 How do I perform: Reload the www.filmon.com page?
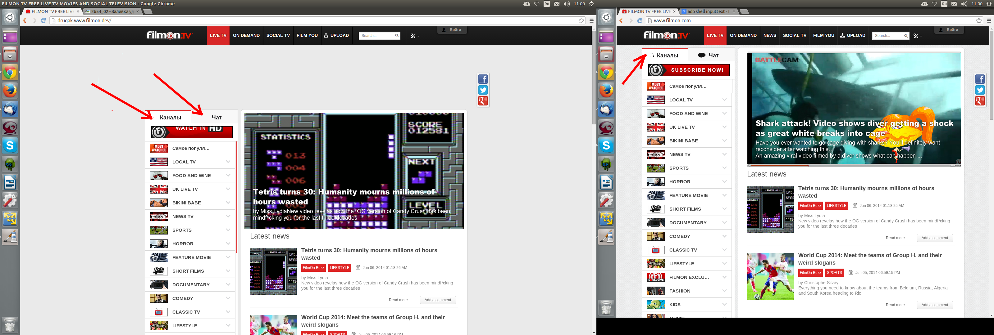(x=639, y=21)
